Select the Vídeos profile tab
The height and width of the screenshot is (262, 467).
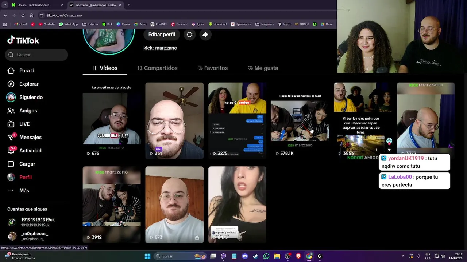tap(105, 68)
